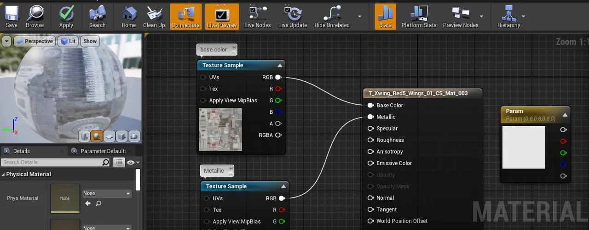
Task: Toggle Live Update in the toolbar
Action: 292,17
